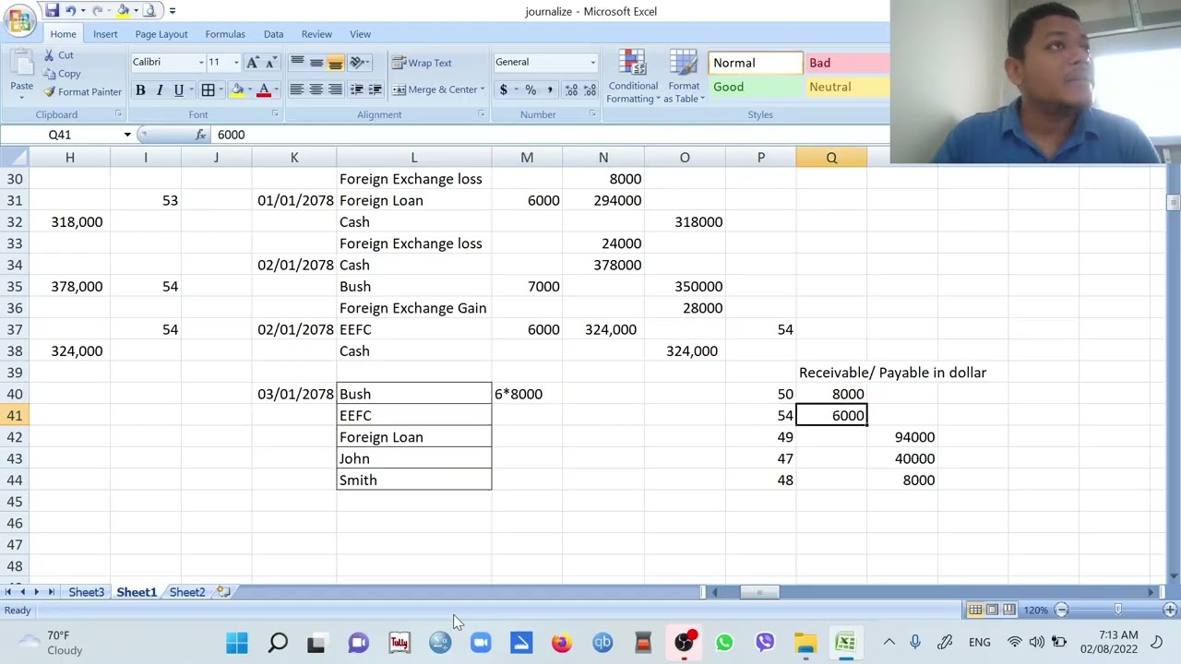Switch to Page Layout view in status bar
This screenshot has width=1181, height=664.
992,610
